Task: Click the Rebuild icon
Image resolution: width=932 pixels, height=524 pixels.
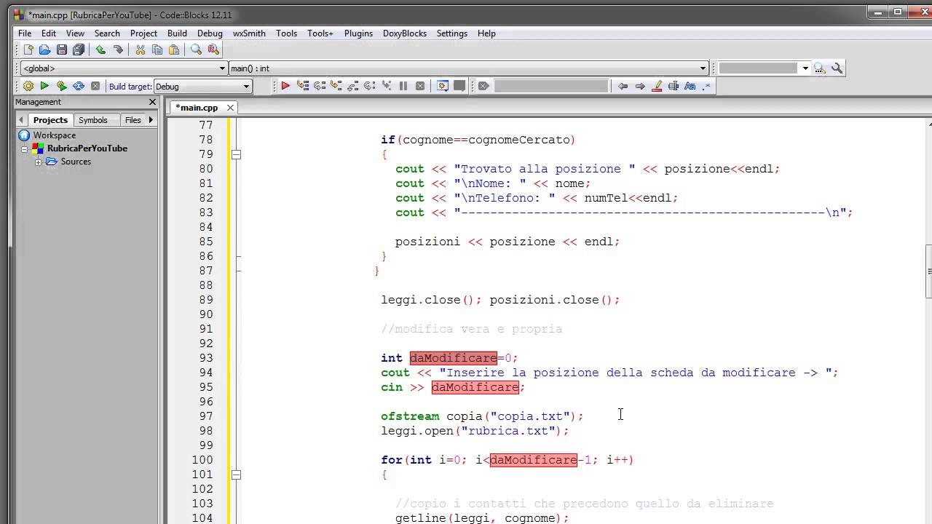Action: tap(78, 86)
